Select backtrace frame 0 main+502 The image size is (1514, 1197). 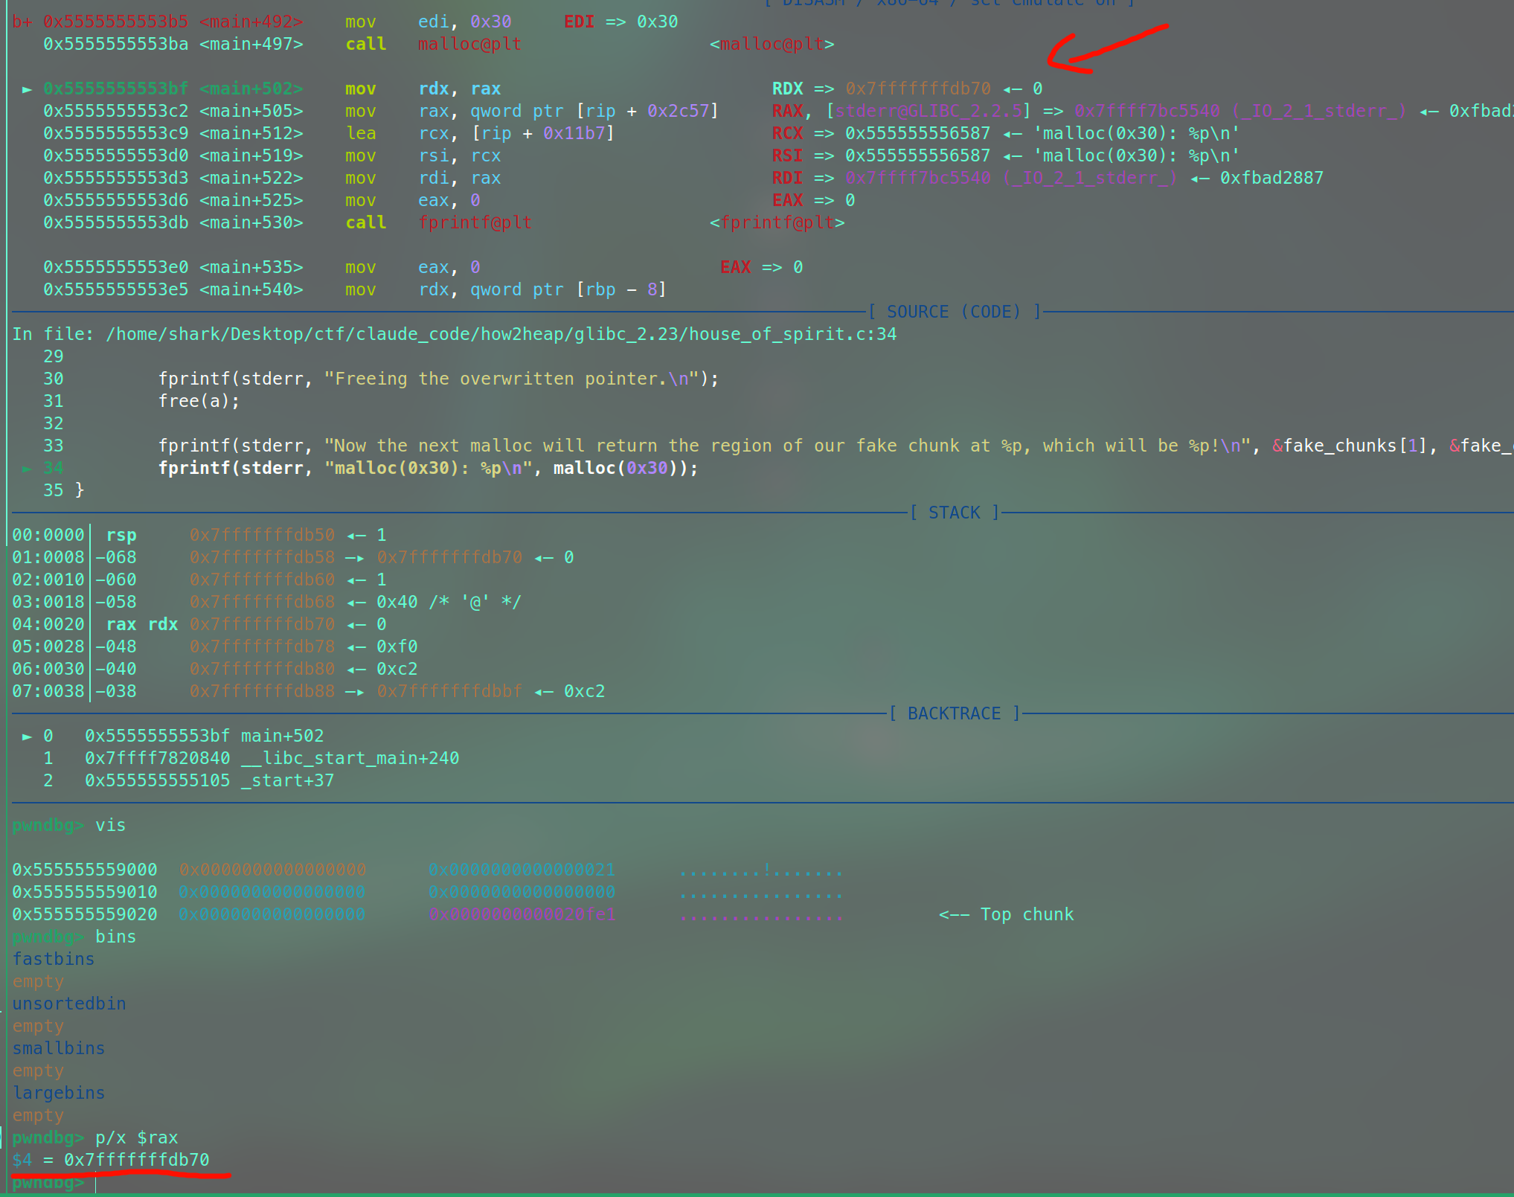pos(182,736)
